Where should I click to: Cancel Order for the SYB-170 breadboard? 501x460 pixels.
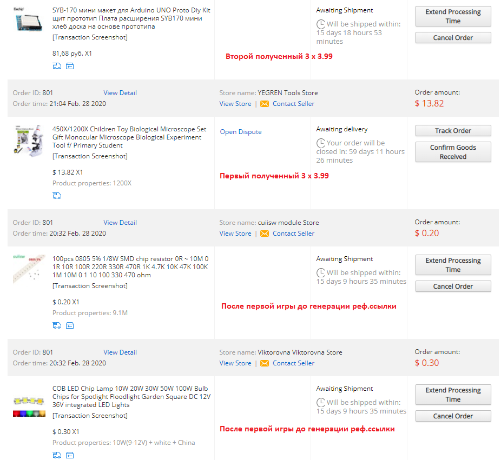[453, 38]
